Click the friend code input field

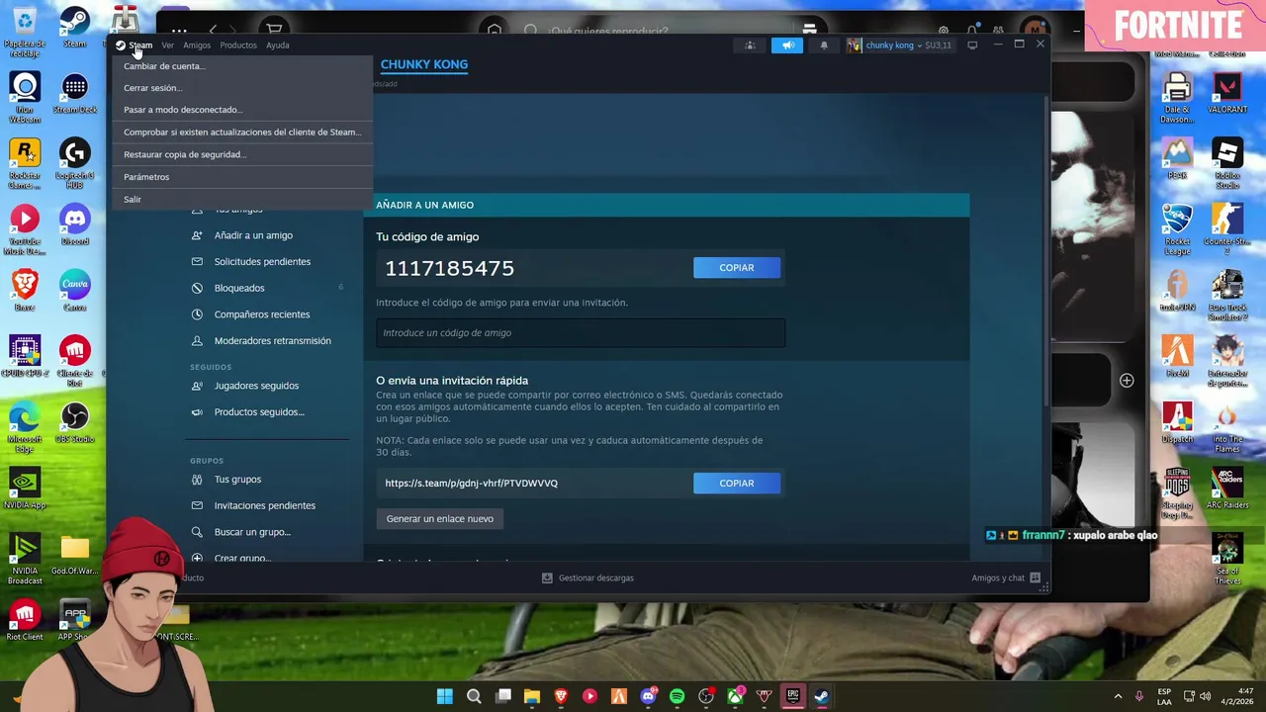(x=581, y=333)
